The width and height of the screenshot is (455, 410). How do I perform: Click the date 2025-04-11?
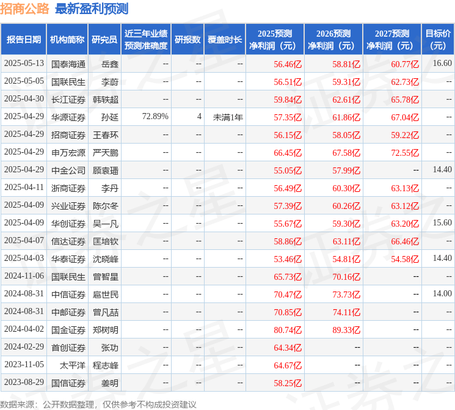coord(24,188)
